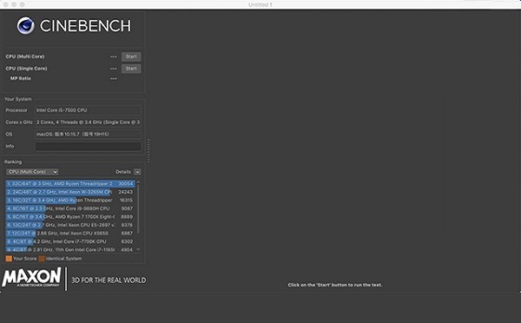The width and height of the screenshot is (521, 323).
Task: Click the ranking list vertical scrollbar
Action: 138,208
